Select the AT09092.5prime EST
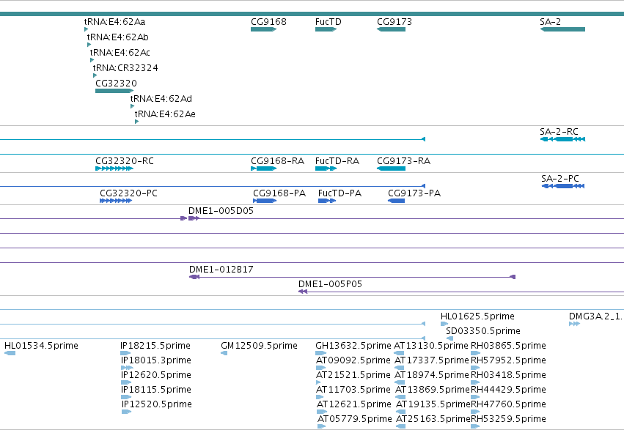Viewport: 624px width, 430px height. pos(320,368)
